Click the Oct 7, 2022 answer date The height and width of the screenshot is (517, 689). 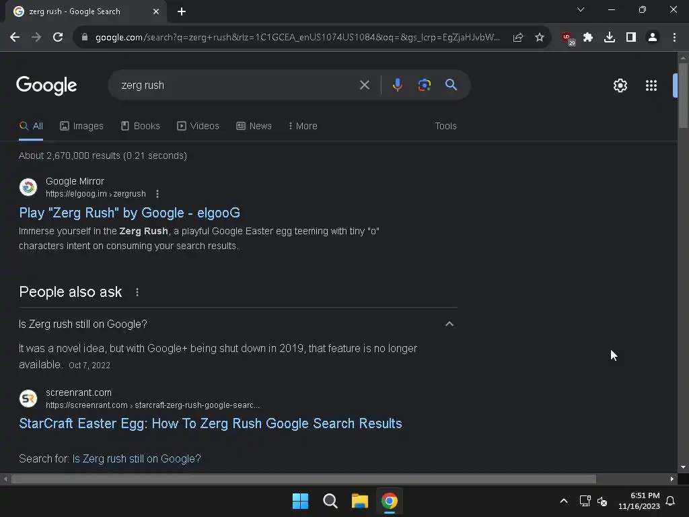click(x=89, y=366)
